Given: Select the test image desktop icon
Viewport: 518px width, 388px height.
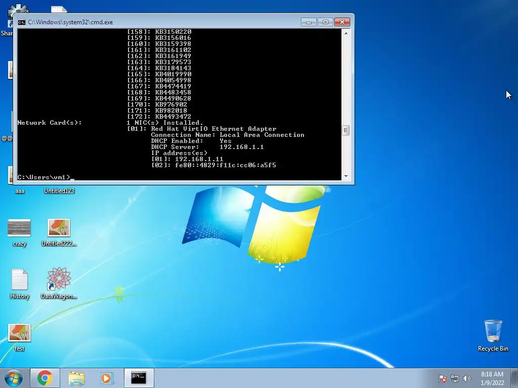Looking at the screenshot, I should pyautogui.click(x=19, y=337).
